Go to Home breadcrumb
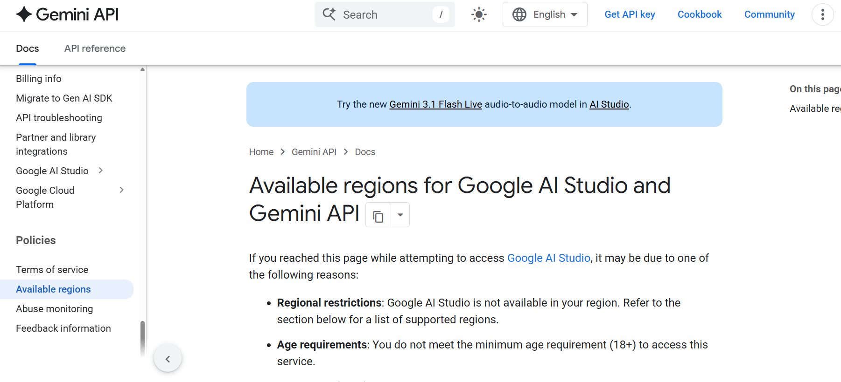Viewport: 841px width, 382px height. (x=261, y=152)
